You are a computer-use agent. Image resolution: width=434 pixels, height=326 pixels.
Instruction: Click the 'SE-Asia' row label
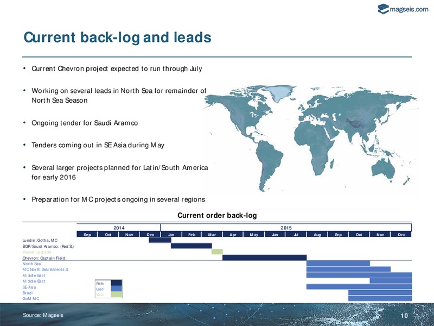click(29, 287)
